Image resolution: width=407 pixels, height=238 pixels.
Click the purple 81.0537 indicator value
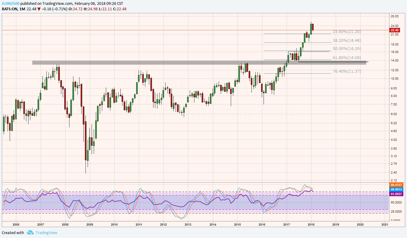pos(396,193)
